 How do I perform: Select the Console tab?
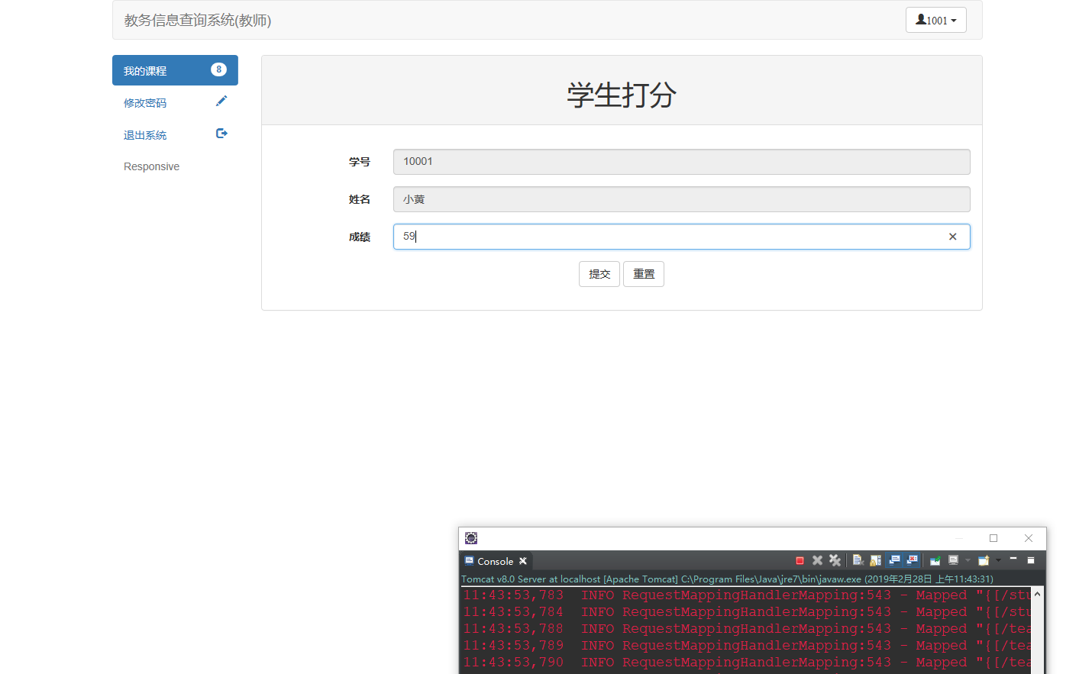495,561
